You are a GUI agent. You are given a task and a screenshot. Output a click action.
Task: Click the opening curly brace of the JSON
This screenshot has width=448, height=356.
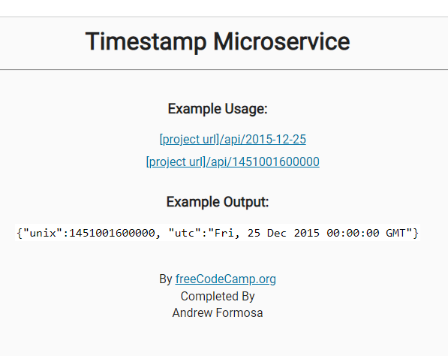click(20, 233)
